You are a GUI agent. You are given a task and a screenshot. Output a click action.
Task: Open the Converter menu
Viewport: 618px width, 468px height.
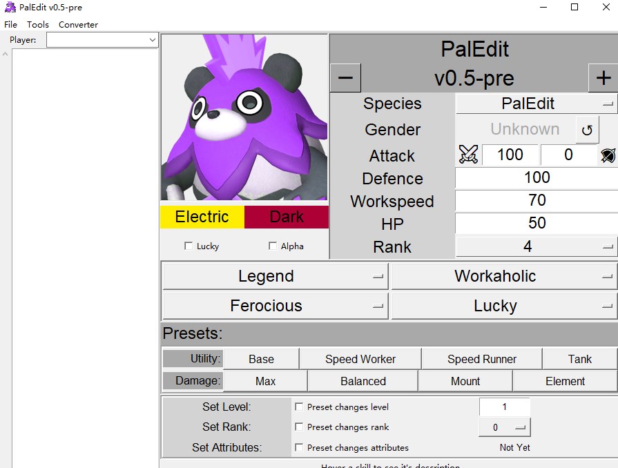tap(78, 24)
